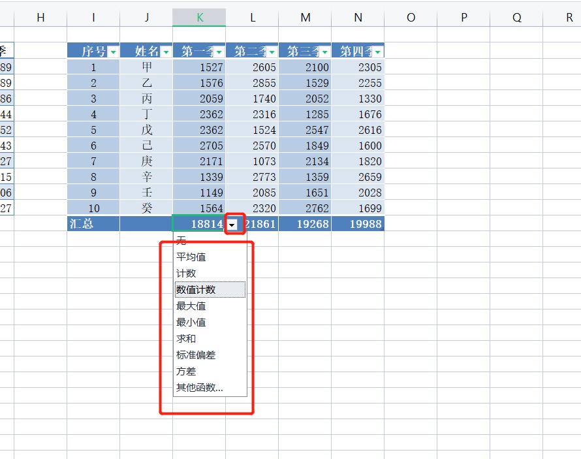Choose 标准偏差 from the list

click(190, 355)
